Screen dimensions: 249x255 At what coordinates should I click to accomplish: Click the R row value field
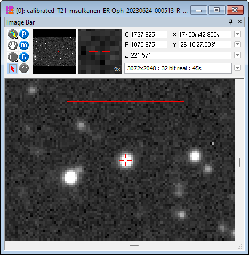pyautogui.click(x=149, y=45)
